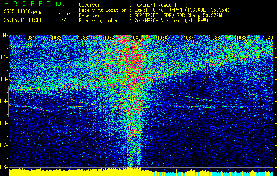Click the 1033 time marker label
Screen dimensions: 277x176
(x=83, y=37)
